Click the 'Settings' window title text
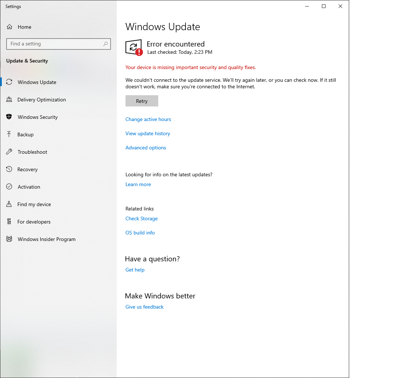Viewport: 419px width, 378px height. (13, 7)
